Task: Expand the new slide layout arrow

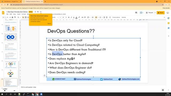Action: [5, 17]
